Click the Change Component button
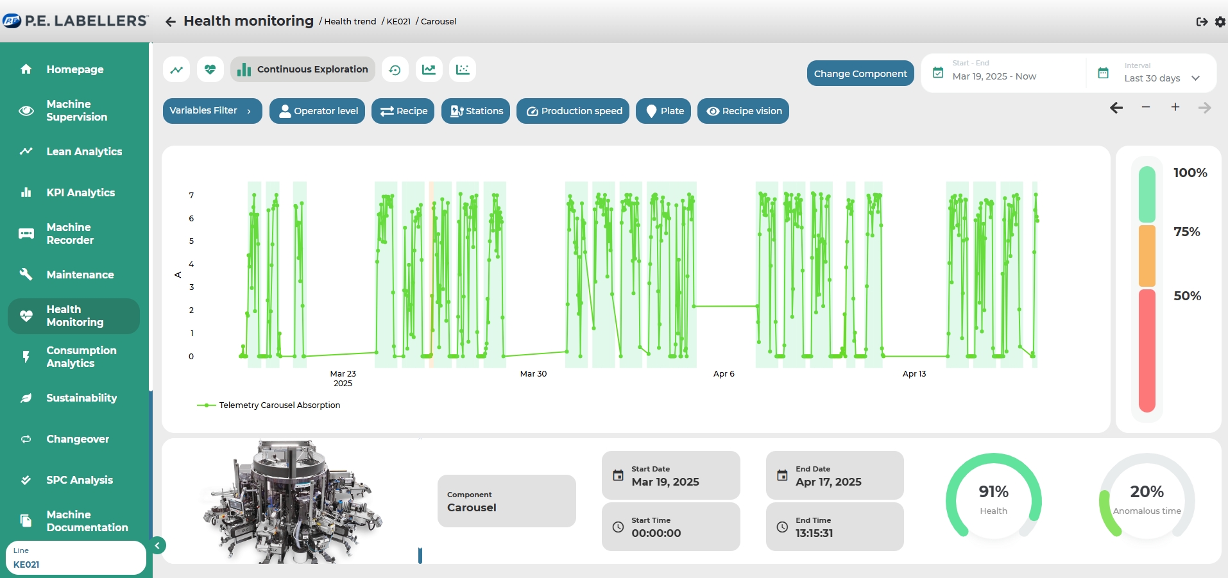1228x578 pixels. (860, 74)
